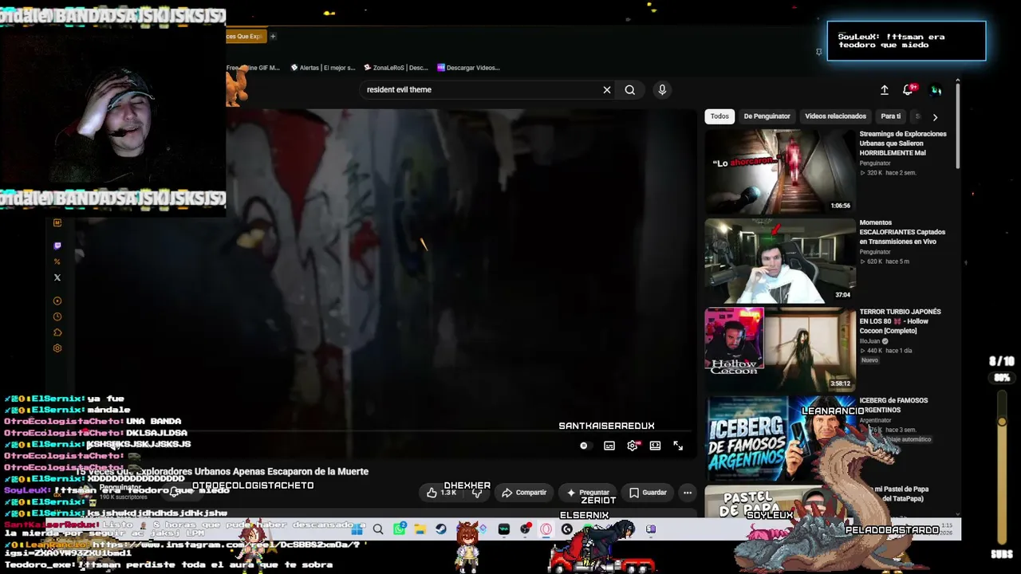Open X (Twitter) icon in browser sidebar
The image size is (1021, 574).
coord(57,277)
